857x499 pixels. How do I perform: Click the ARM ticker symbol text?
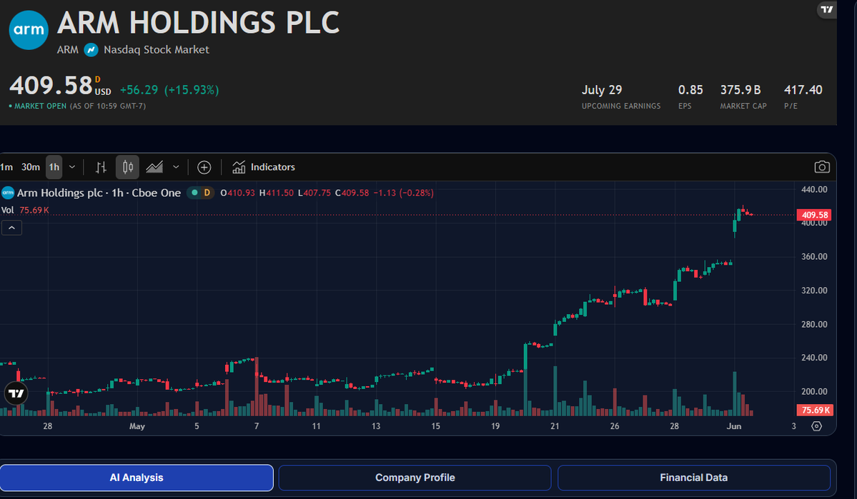point(68,50)
